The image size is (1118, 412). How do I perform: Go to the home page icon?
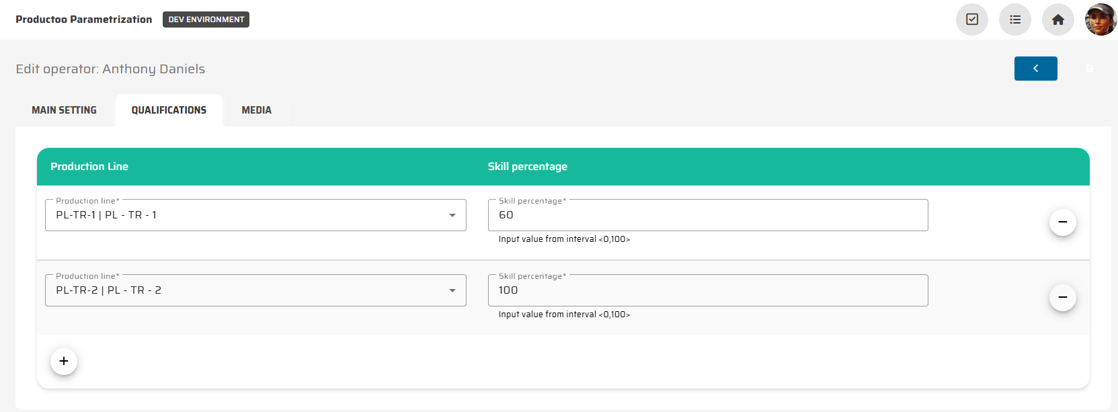point(1057,19)
